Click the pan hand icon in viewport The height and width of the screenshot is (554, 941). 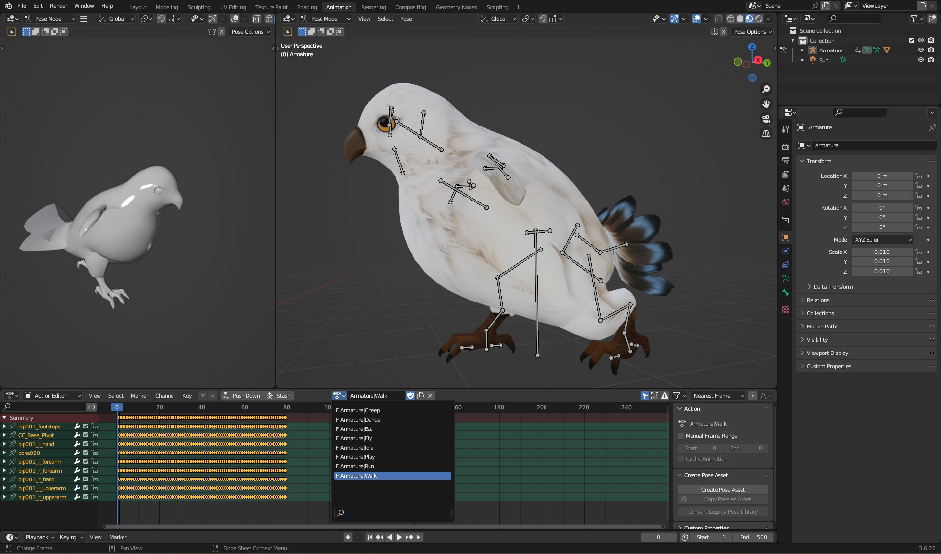point(766,104)
